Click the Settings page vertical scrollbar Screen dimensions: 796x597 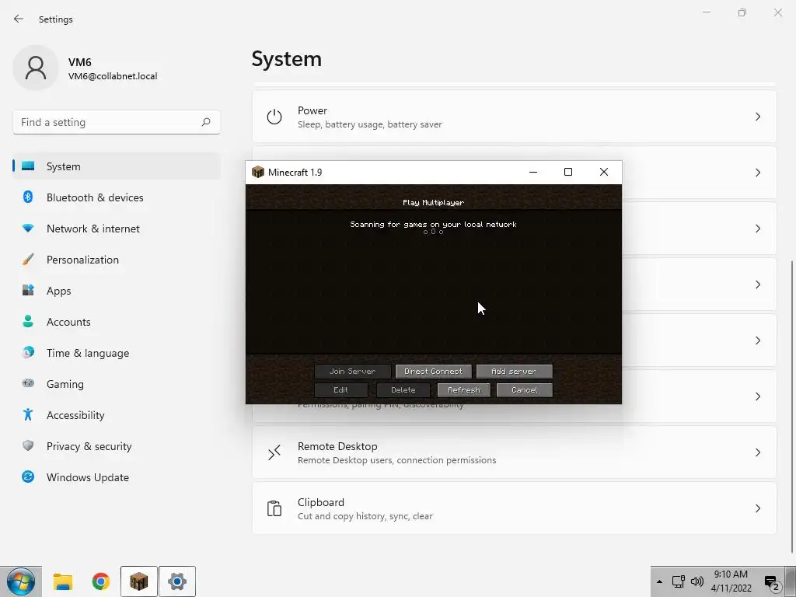pos(793,406)
